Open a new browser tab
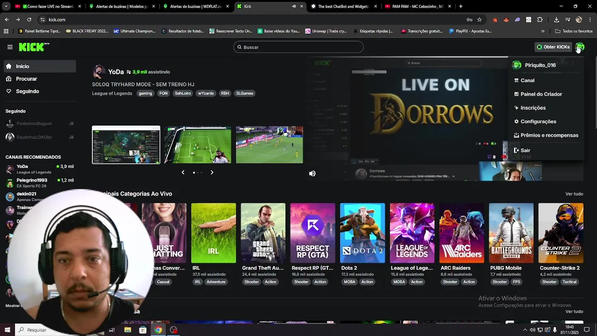 461,7
